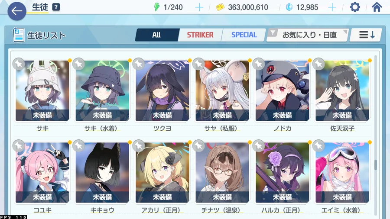Open settings via the gear icon
390x219 pixels.
pyautogui.click(x=354, y=7)
